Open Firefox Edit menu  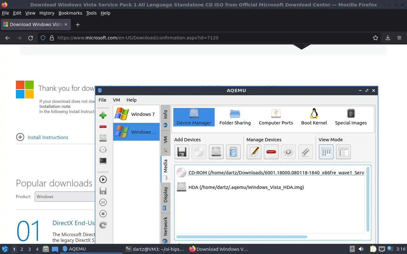point(17,13)
